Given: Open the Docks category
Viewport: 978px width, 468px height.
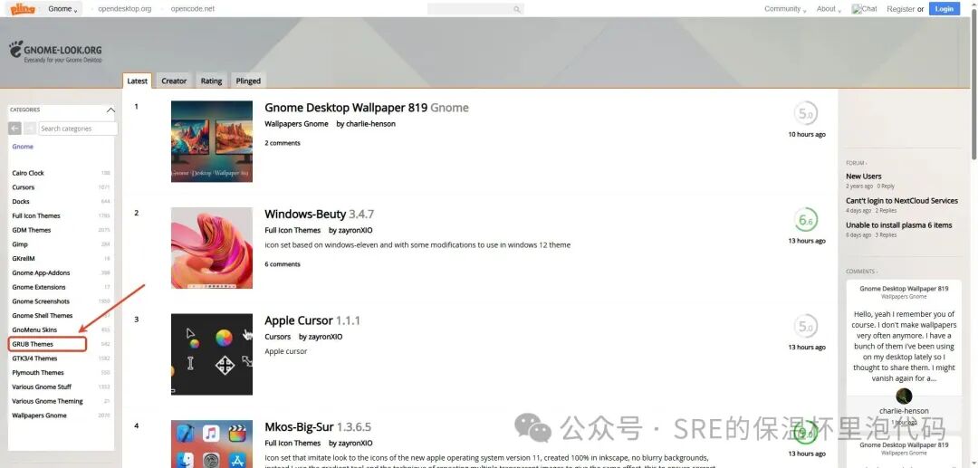Looking at the screenshot, I should pyautogui.click(x=21, y=201).
